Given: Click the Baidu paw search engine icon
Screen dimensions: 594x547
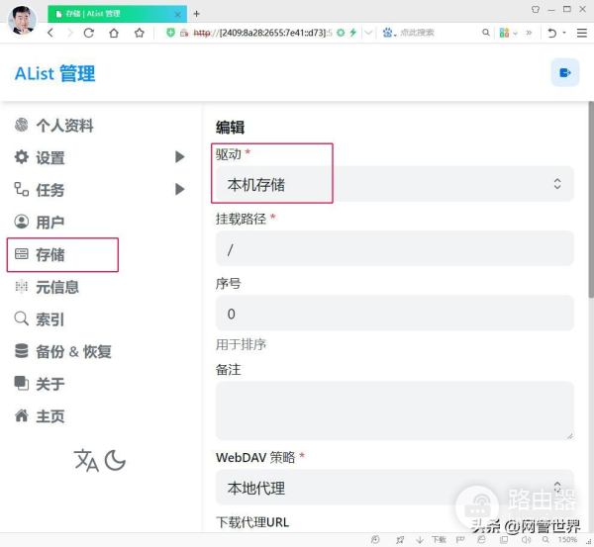Looking at the screenshot, I should click(387, 33).
